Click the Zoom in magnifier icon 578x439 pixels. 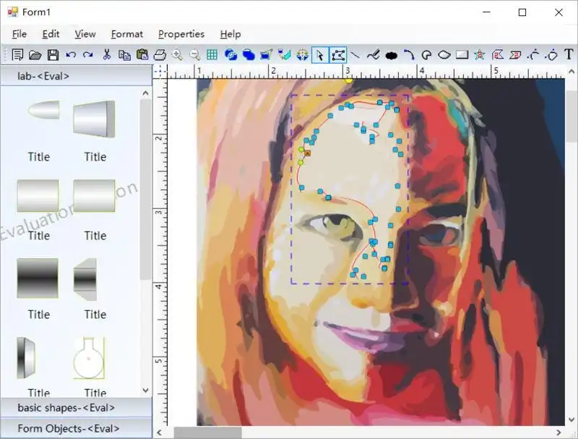177,55
